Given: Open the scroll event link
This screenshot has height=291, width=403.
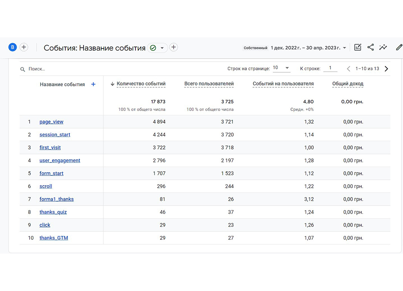Looking at the screenshot, I should [x=46, y=186].
